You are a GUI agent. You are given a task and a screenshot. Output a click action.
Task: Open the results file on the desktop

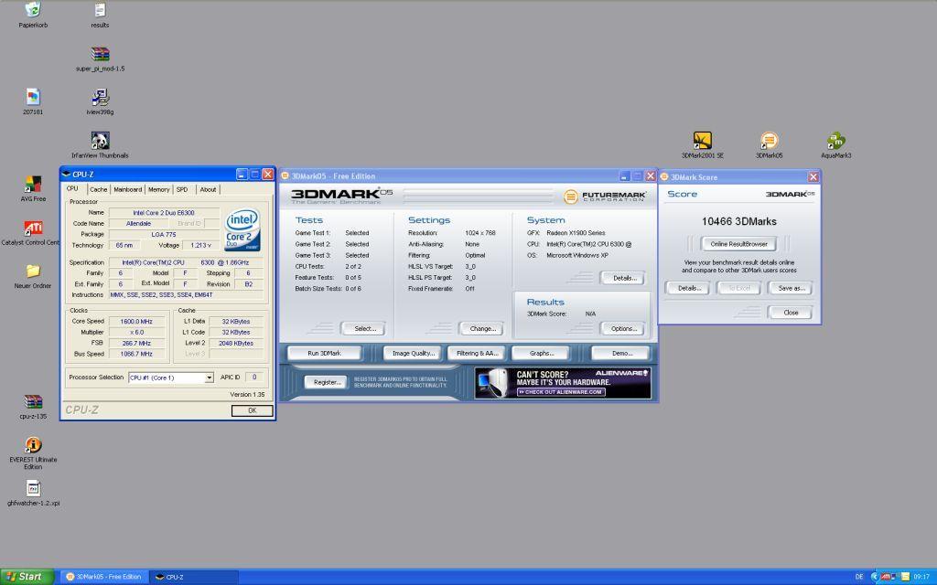[100, 10]
